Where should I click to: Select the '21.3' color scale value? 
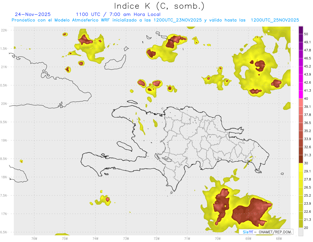308,220
